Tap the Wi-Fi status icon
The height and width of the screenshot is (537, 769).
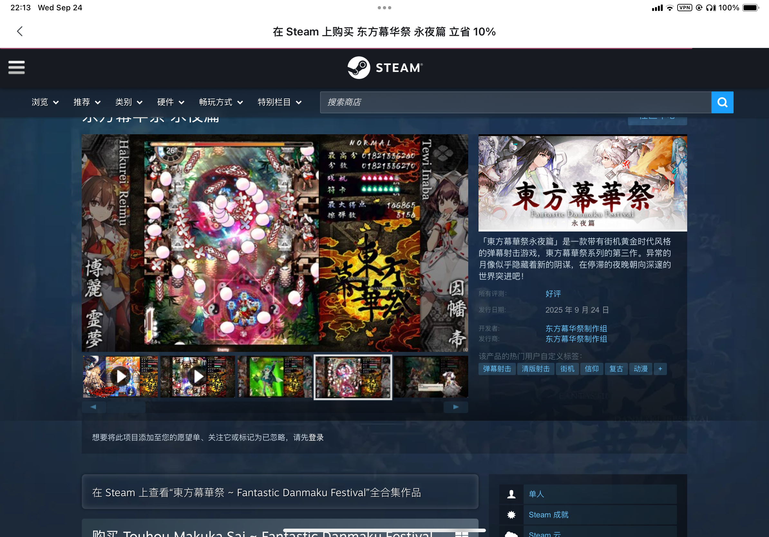pos(669,8)
